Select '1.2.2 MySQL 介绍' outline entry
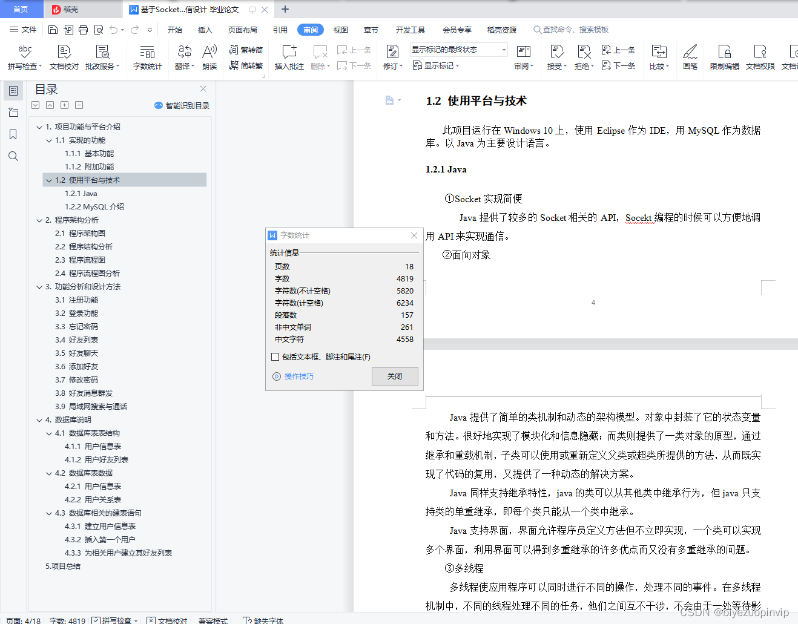The width and height of the screenshot is (798, 624). 94,207
